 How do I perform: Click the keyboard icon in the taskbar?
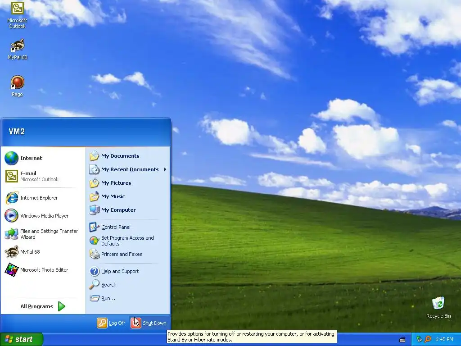[x=402, y=340]
